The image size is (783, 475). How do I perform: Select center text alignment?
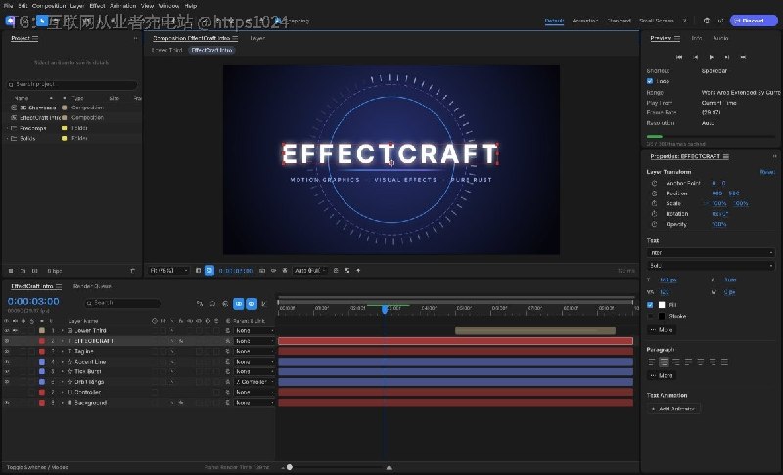pyautogui.click(x=664, y=362)
